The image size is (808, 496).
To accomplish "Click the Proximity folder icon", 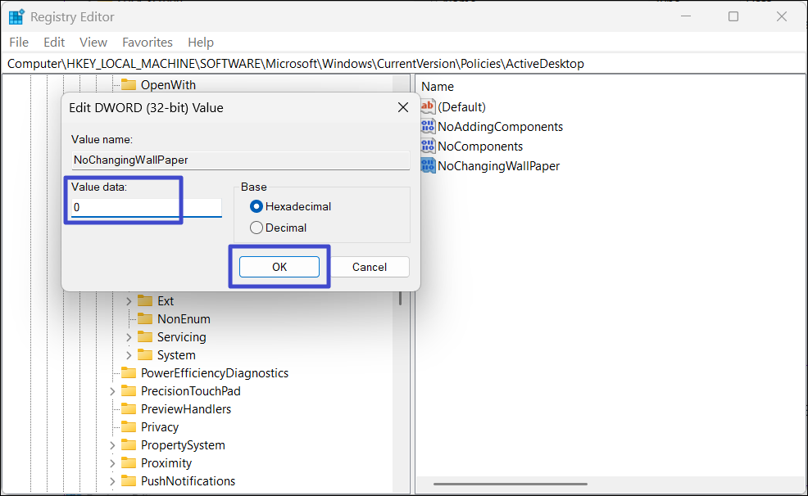I will 129,462.
